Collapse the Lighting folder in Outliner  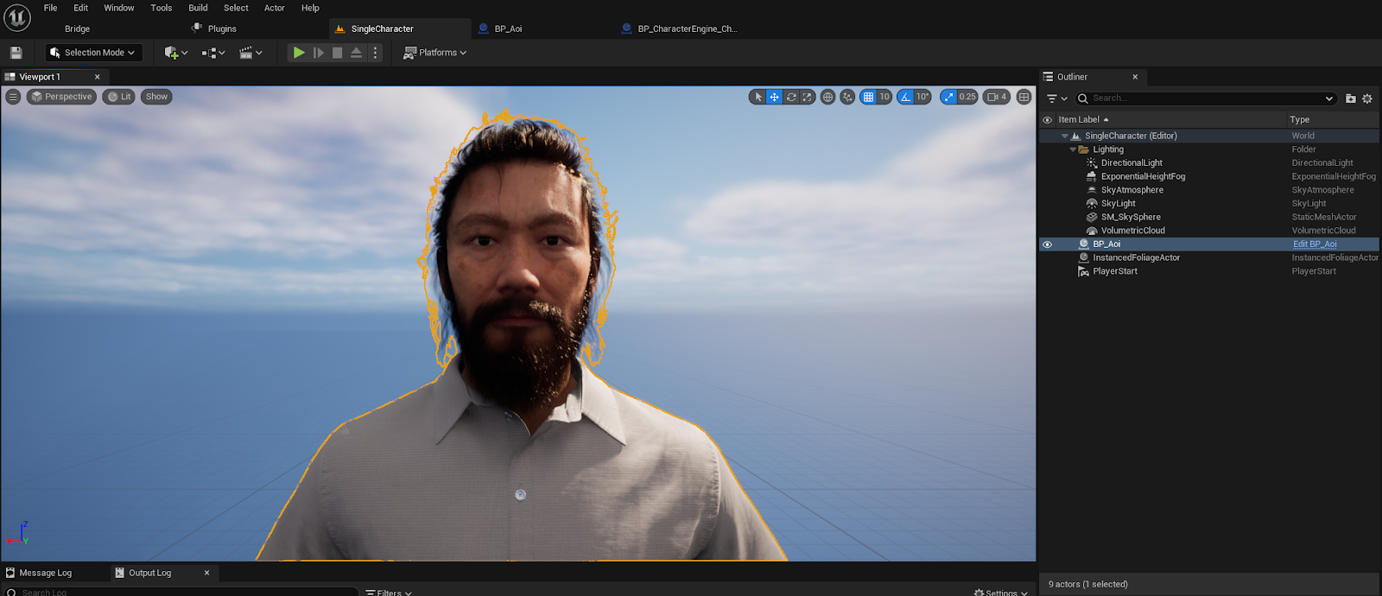coord(1073,149)
